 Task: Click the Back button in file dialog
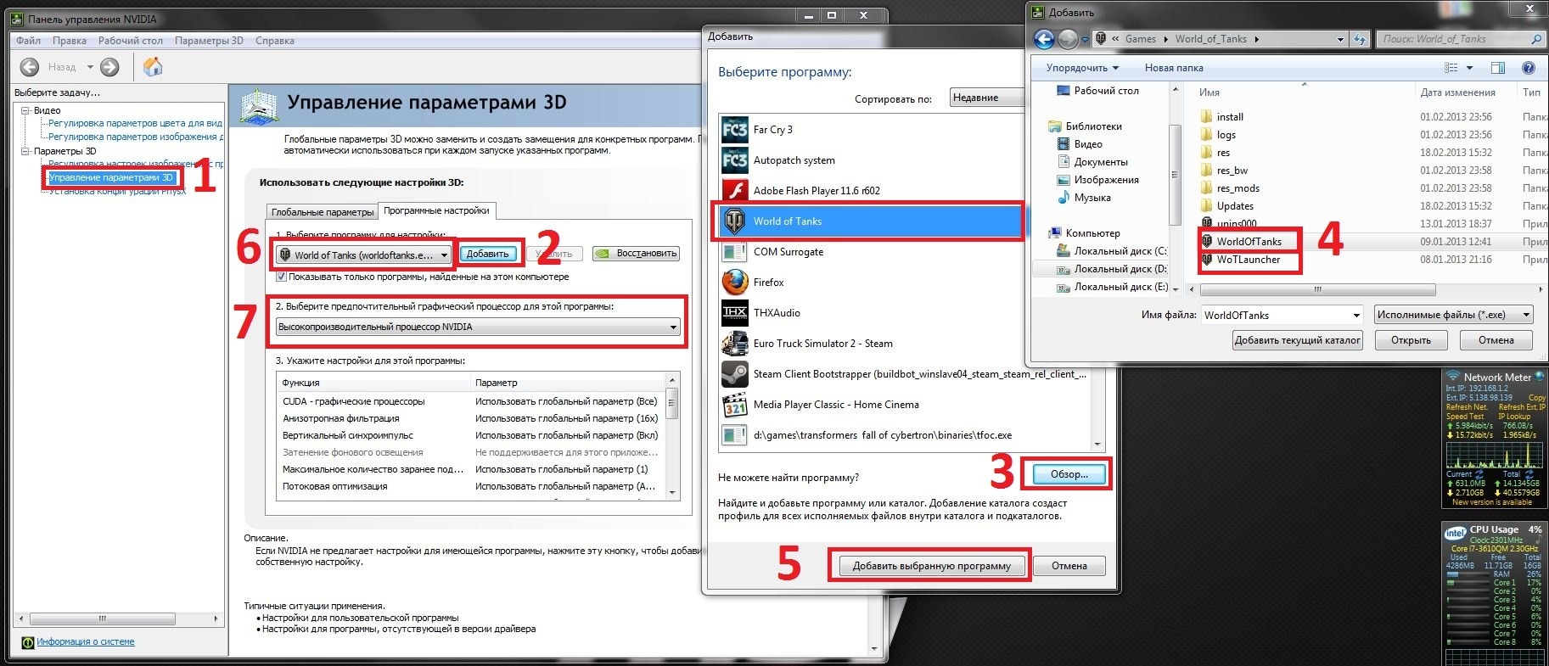(1044, 39)
